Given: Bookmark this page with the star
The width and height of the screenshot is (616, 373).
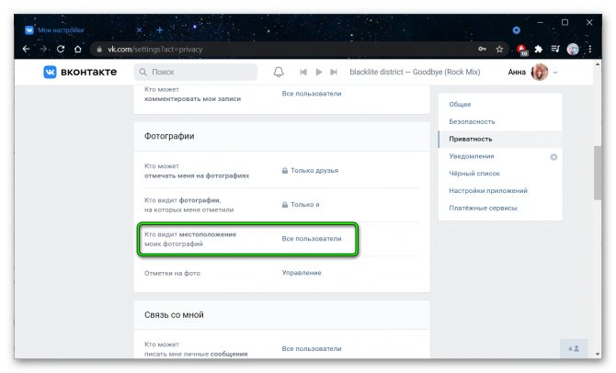Looking at the screenshot, I should click(x=499, y=49).
